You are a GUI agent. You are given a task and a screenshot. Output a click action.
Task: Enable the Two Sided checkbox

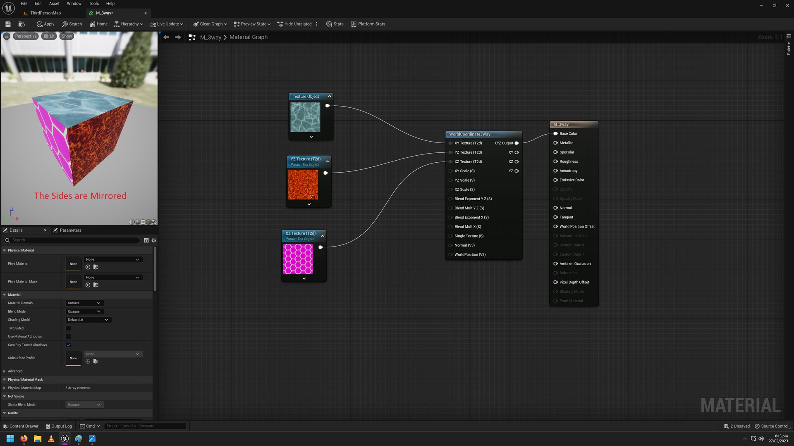pyautogui.click(x=68, y=328)
